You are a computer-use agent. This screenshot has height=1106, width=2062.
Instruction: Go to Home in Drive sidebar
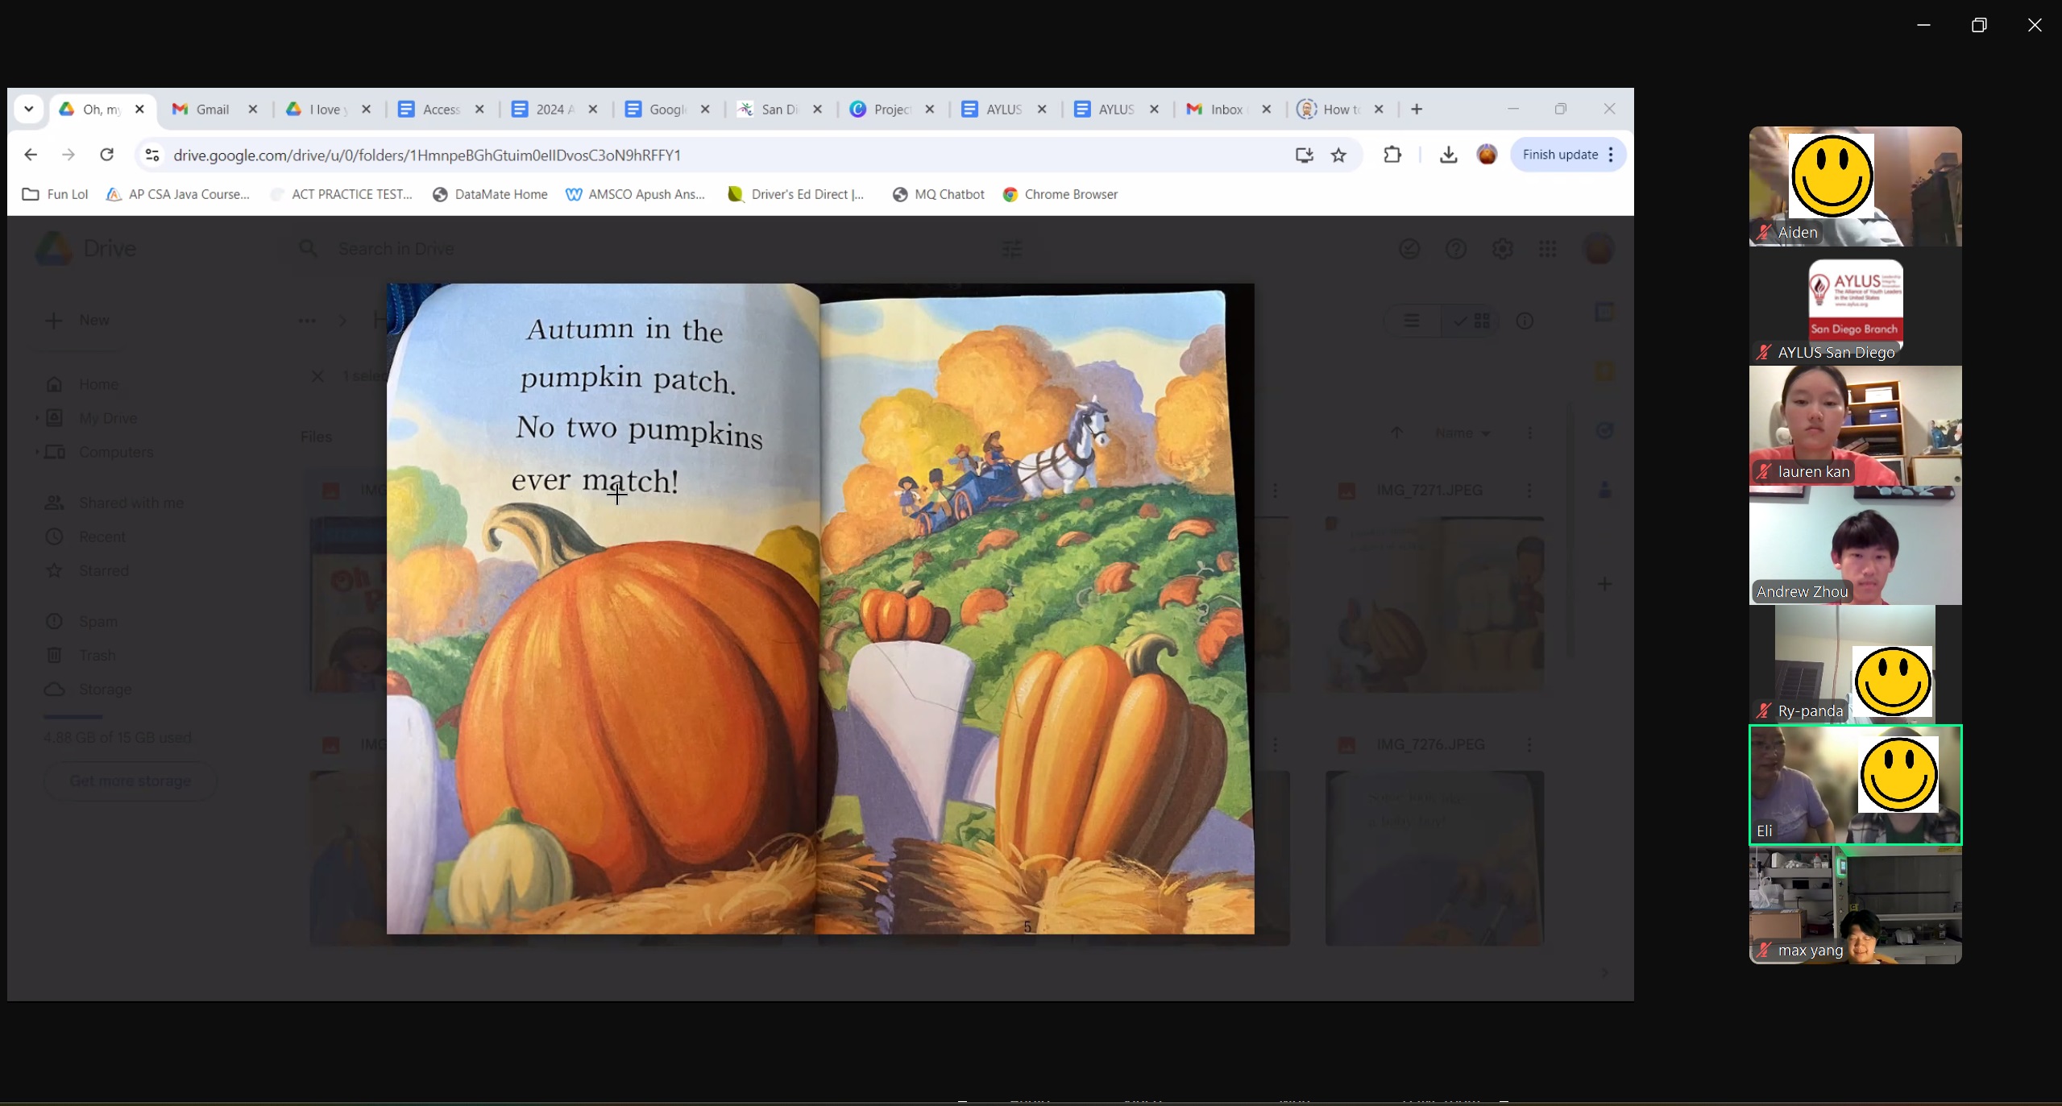point(83,384)
